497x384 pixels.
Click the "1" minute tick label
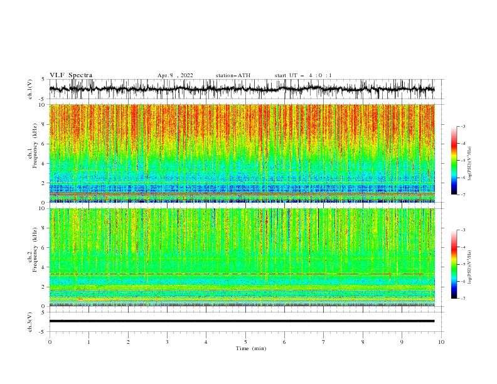coord(88,342)
